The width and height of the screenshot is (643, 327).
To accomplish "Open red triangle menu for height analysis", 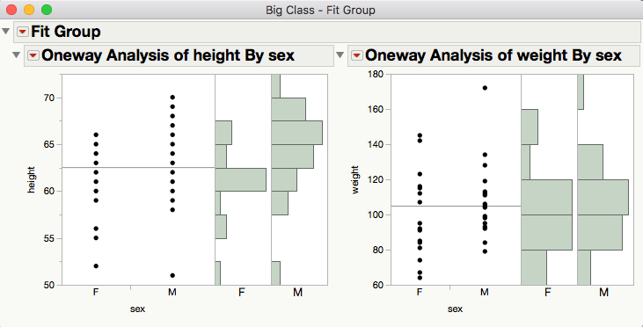I will (33, 55).
